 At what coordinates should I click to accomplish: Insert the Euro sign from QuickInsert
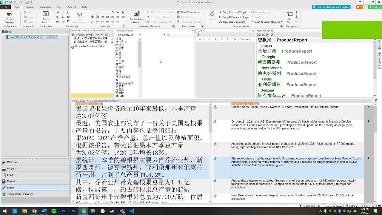[123, 12]
